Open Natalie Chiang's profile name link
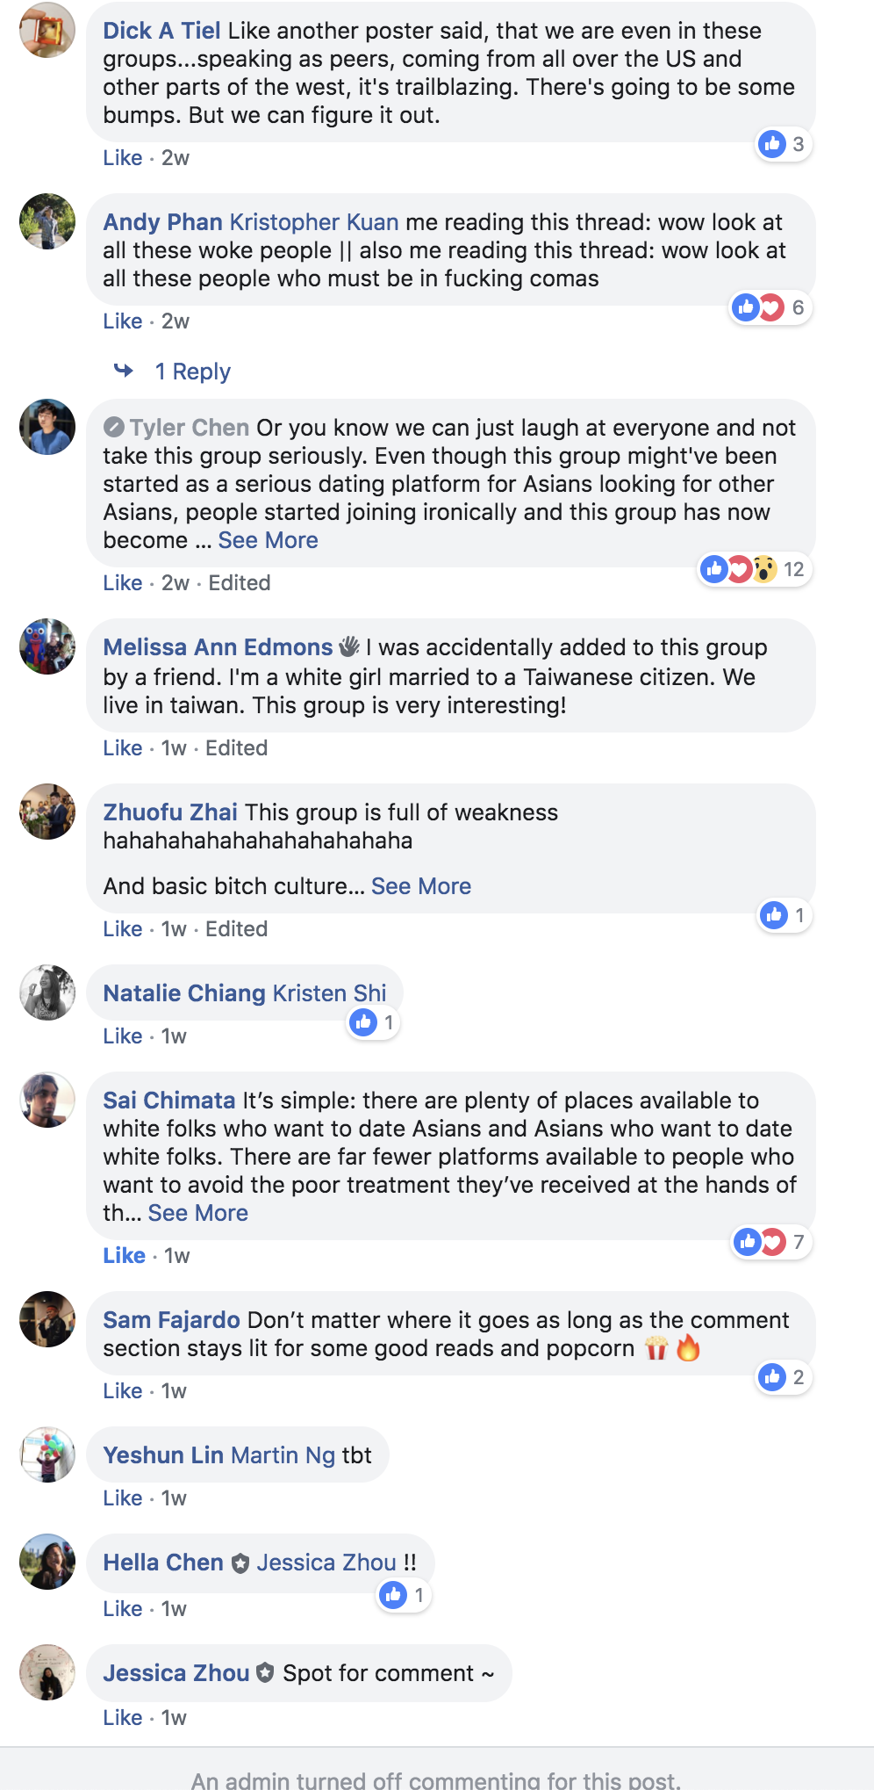Screen dimensions: 874x1790 coord(184,993)
